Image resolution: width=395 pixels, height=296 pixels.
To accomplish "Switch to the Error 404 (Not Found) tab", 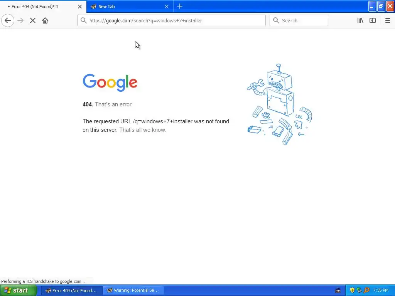I will tap(43, 7).
